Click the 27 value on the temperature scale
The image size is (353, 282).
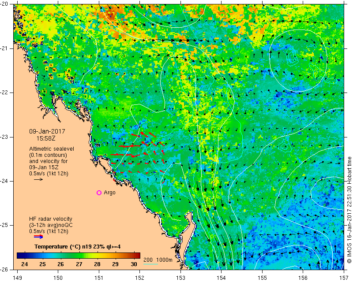tap(79, 264)
